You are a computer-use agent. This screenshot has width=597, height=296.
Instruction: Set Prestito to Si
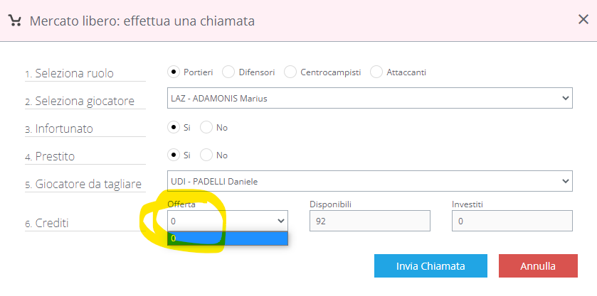coord(173,155)
